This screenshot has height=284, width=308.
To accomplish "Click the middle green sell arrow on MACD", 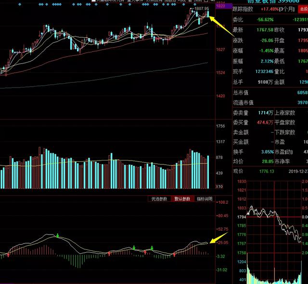I will click(x=134, y=248).
